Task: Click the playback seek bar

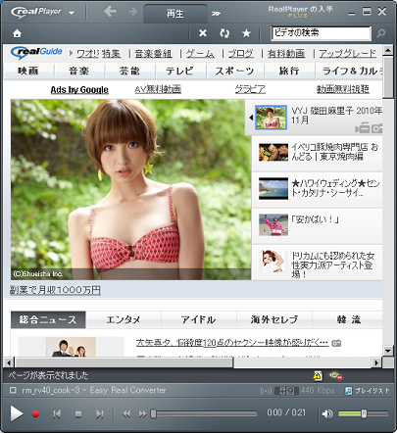Action: tap(204, 414)
